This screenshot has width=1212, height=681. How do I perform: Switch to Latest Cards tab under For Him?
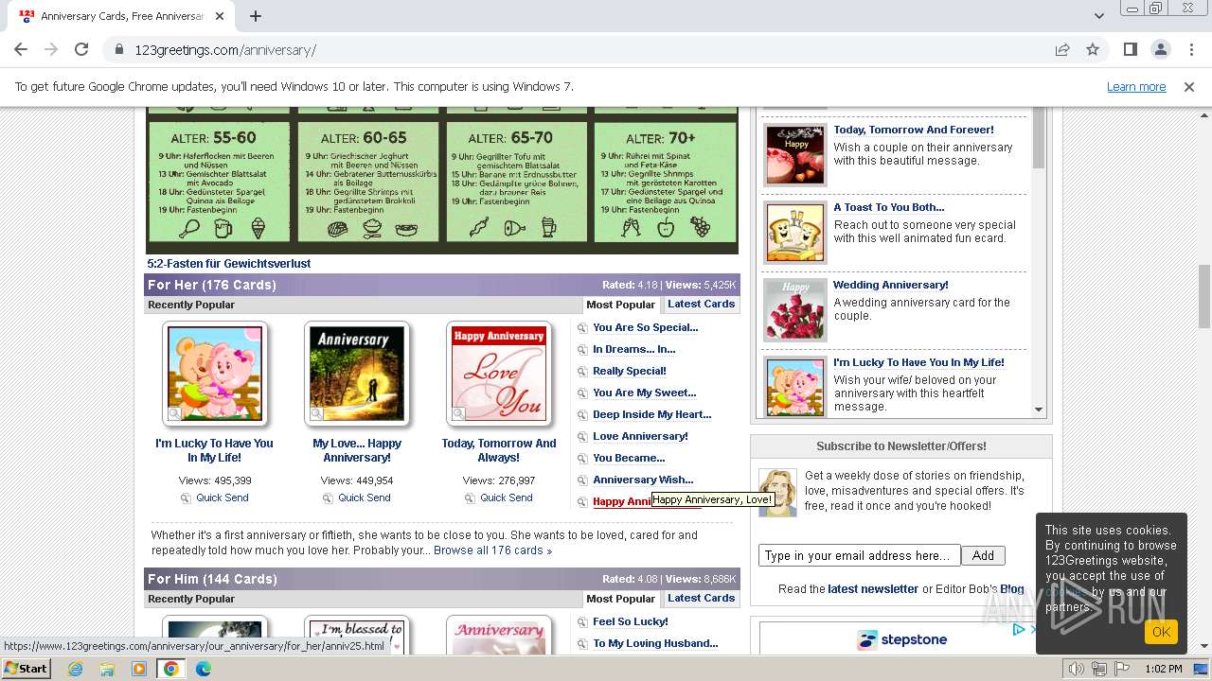pos(701,599)
